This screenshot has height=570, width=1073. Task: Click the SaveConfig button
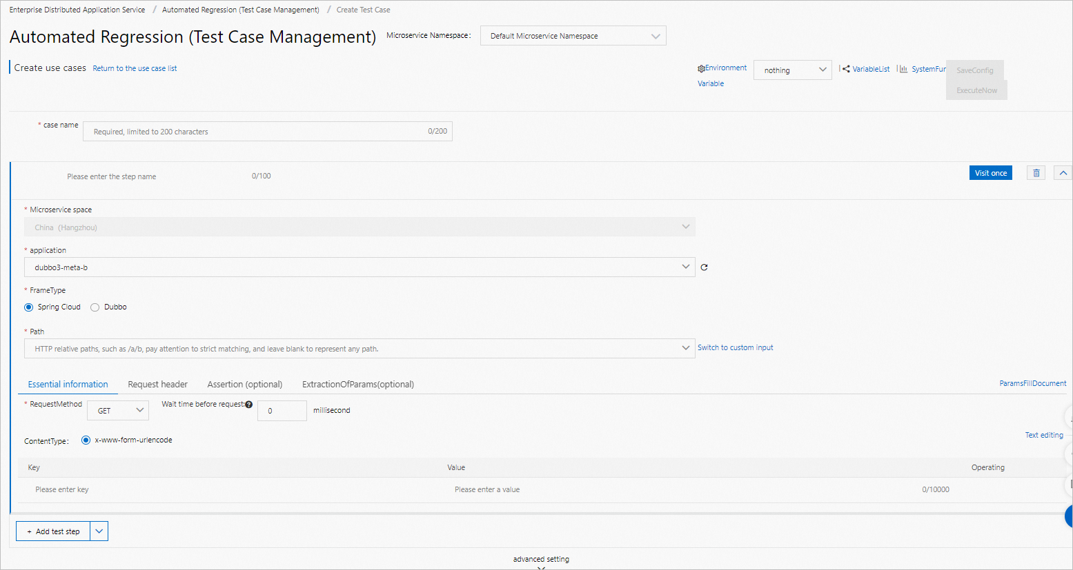(x=975, y=70)
